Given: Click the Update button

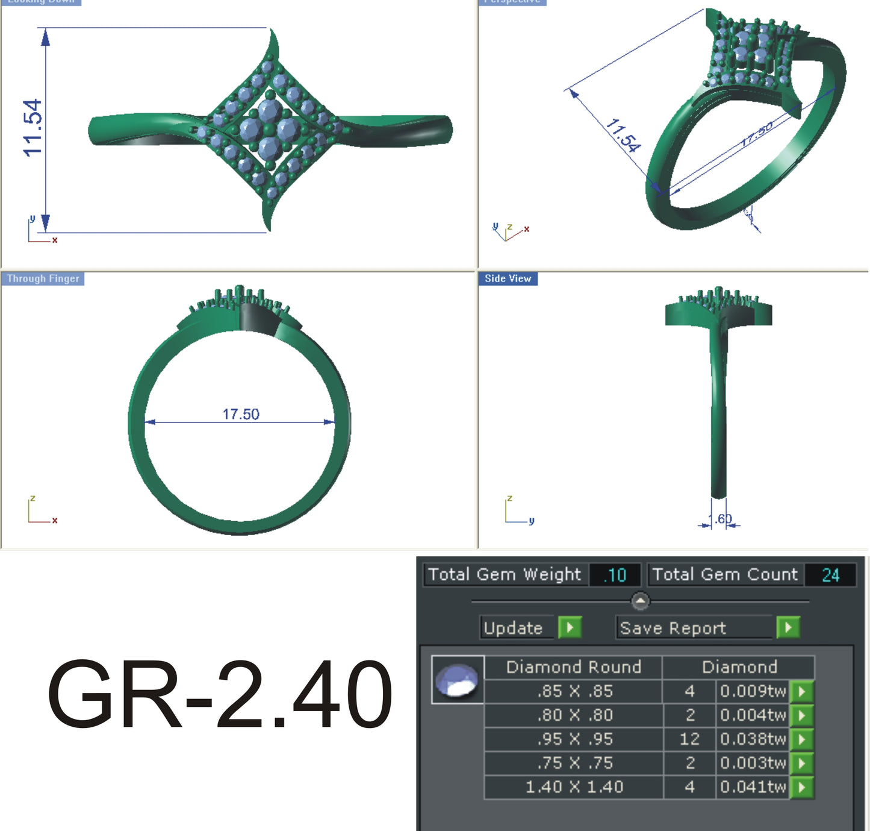Looking at the screenshot, I should (516, 627).
